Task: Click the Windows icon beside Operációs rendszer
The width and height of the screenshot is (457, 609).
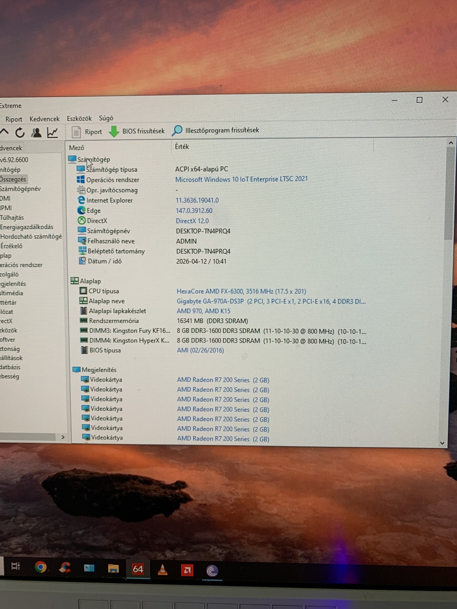Action: pos(81,180)
